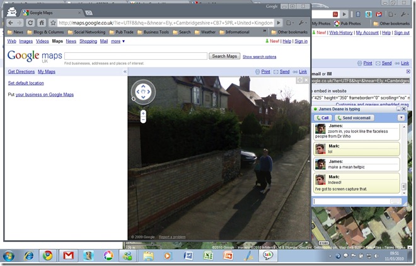The width and height of the screenshot is (416, 266).
Task: Open Blogs & Columns bookmarks folder
Action: (x=45, y=32)
